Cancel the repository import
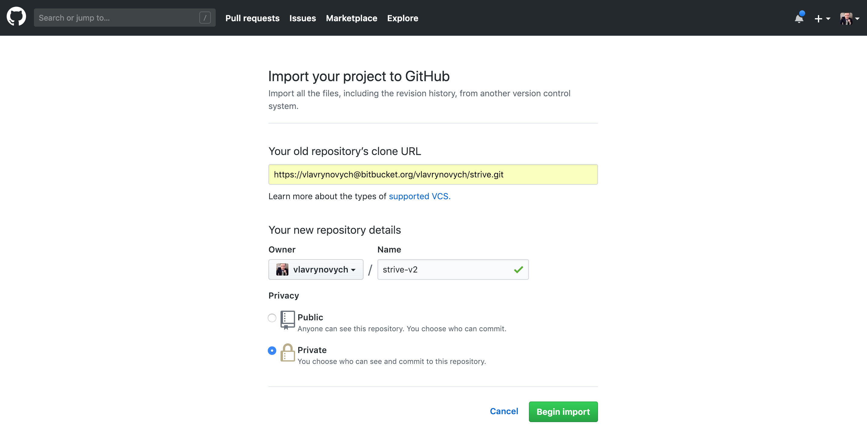Viewport: 867px width, 436px height. (504, 411)
